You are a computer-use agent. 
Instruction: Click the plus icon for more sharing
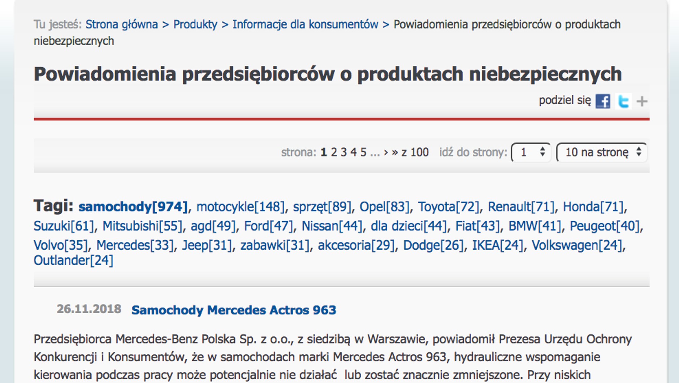(642, 102)
